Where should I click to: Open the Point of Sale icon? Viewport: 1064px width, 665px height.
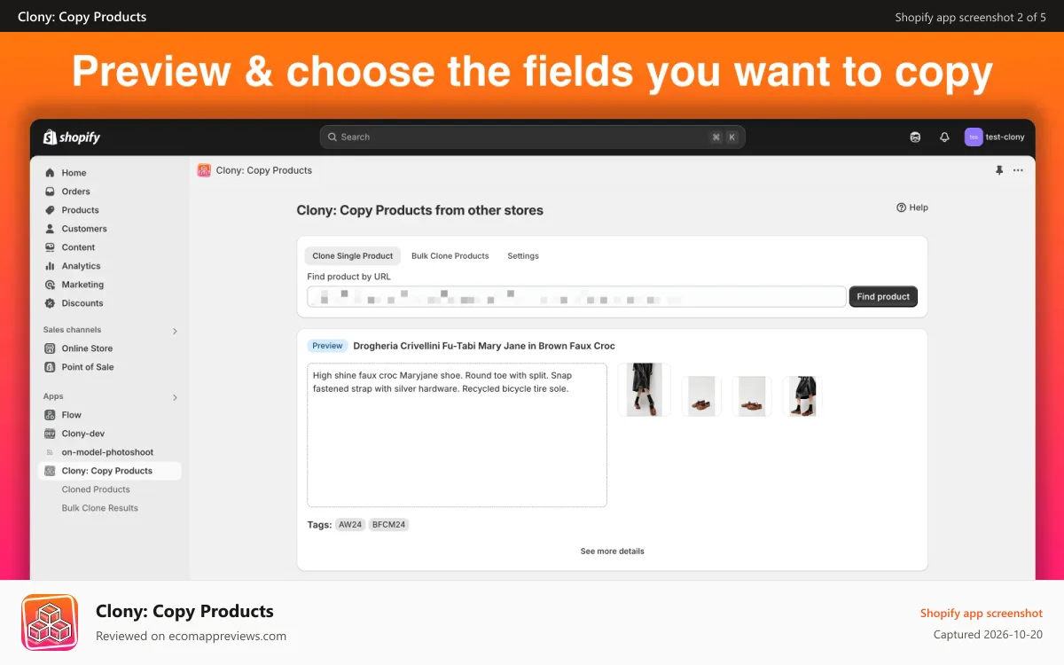tap(51, 367)
